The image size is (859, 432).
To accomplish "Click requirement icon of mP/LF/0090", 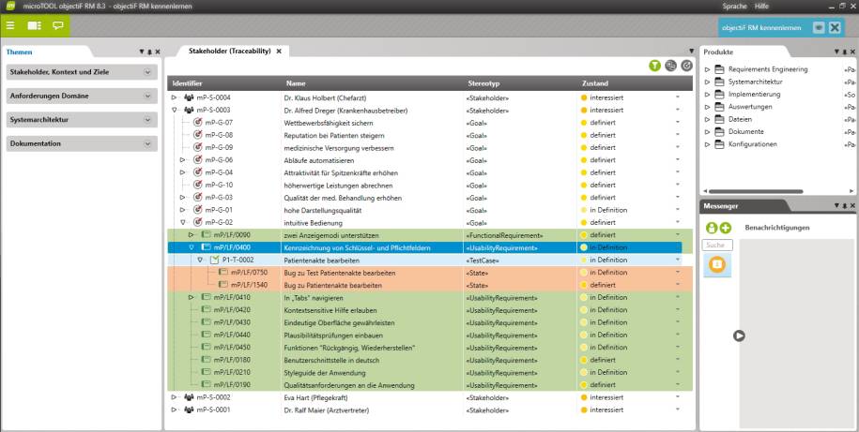I will (206, 234).
